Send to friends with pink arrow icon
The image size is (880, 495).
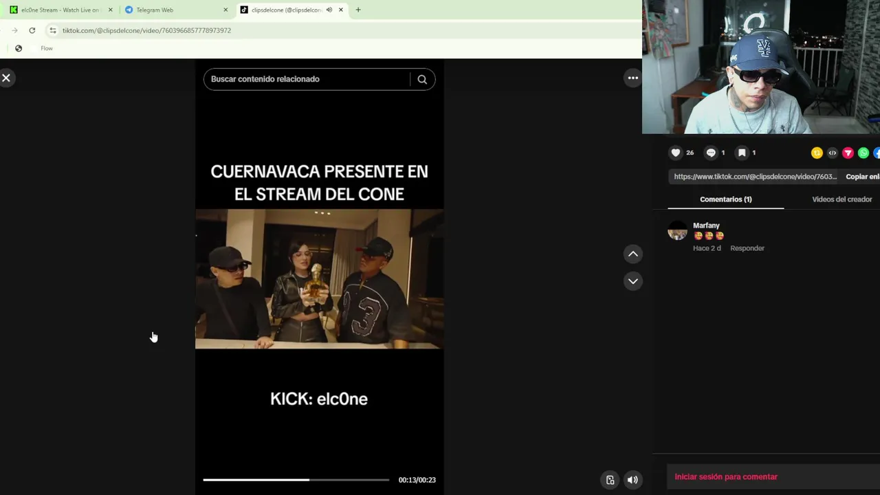tap(848, 153)
